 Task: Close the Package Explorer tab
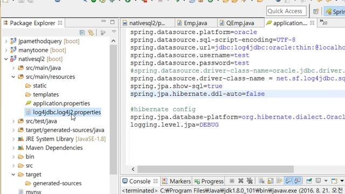pos(60,23)
